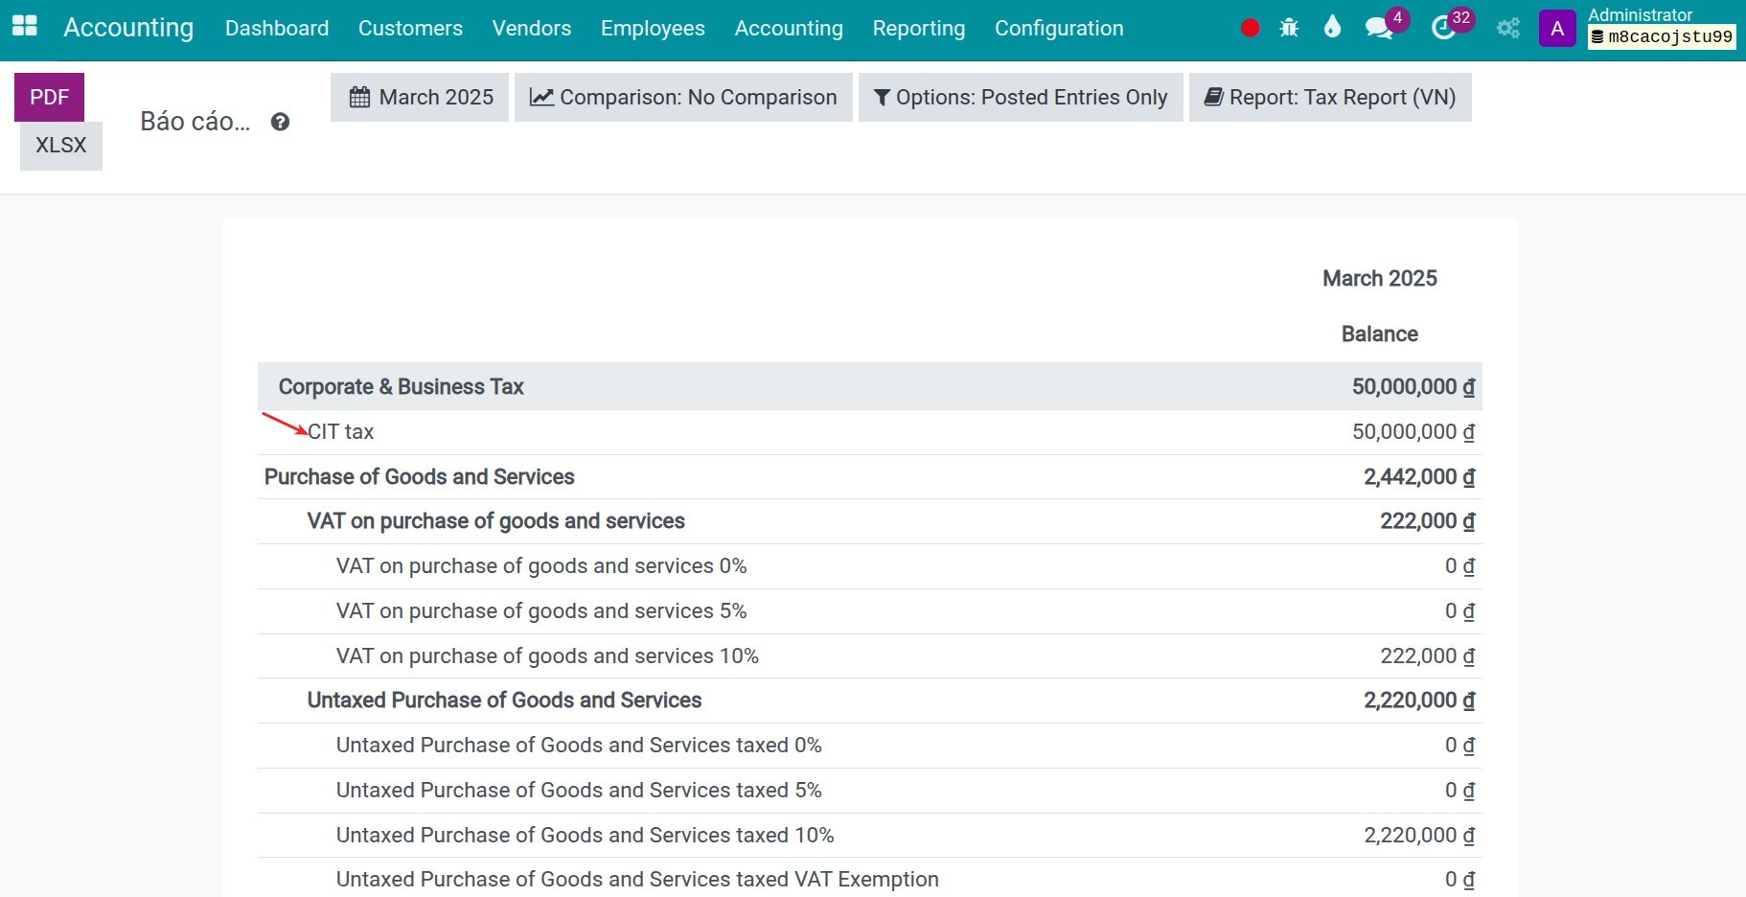Viewport: 1746px width, 897px height.
Task: Open the help question mark icon
Action: [279, 122]
